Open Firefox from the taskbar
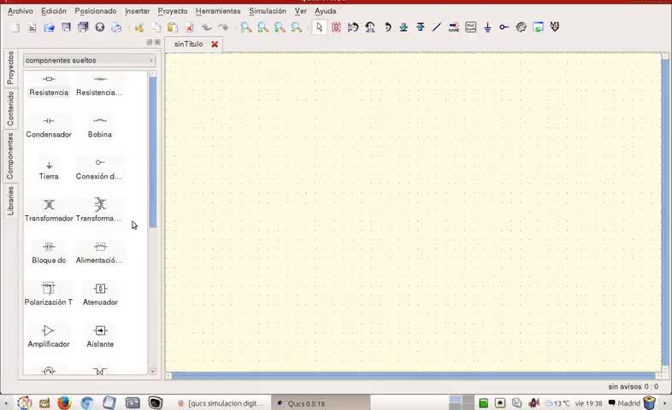 (x=64, y=402)
